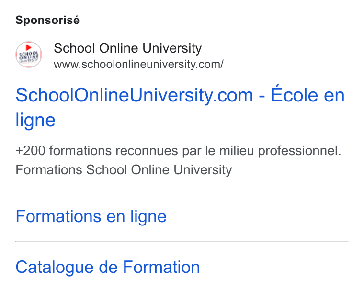Click the word 'Catalogue' in the bottom sitelink
This screenshot has height=292, width=364.
tap(55, 268)
